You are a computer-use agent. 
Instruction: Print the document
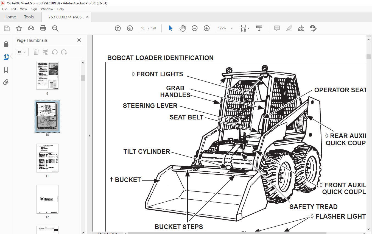pos(43,28)
